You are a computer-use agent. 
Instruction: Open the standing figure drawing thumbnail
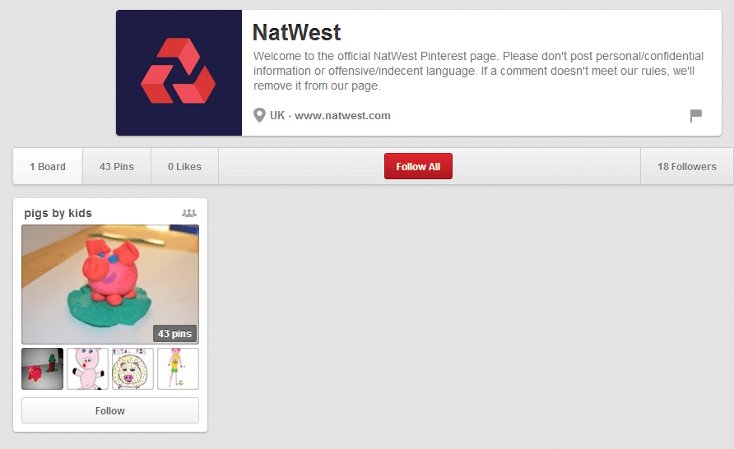coord(178,368)
